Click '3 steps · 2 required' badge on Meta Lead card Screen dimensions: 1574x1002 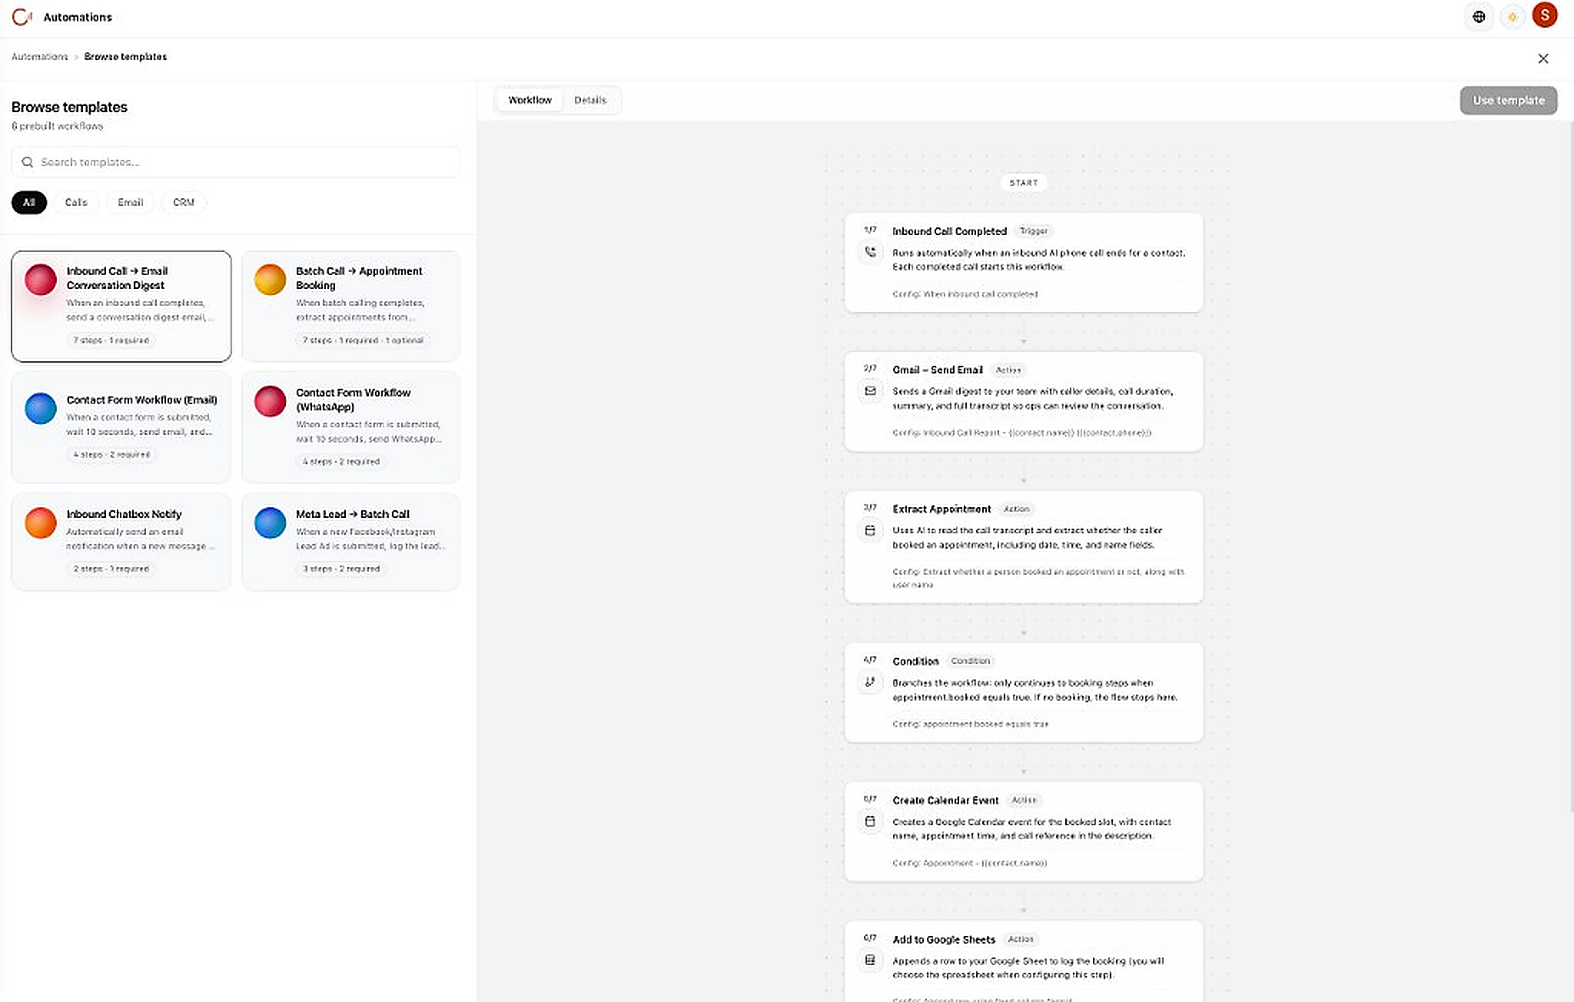point(341,569)
